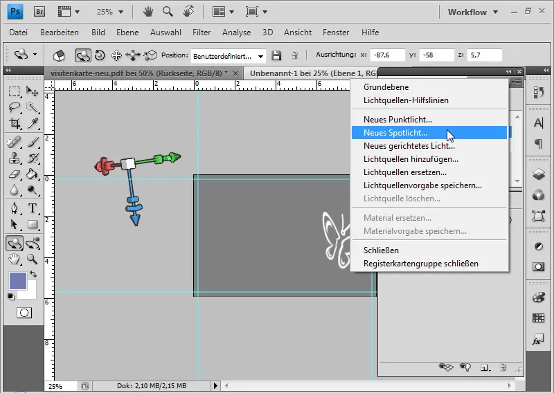Select the Rectangle shape tool
Viewport: 554px width, 393px height.
[33, 224]
